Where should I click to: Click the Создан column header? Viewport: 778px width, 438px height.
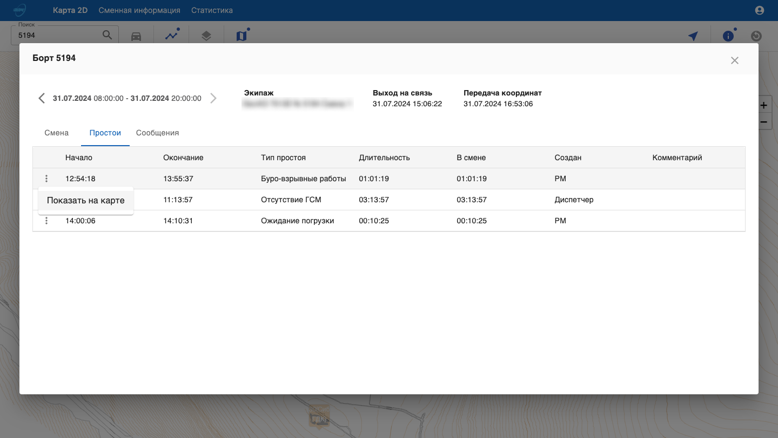point(568,158)
